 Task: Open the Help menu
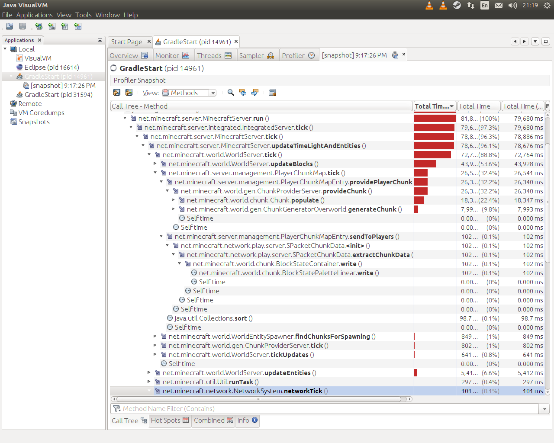click(x=131, y=15)
